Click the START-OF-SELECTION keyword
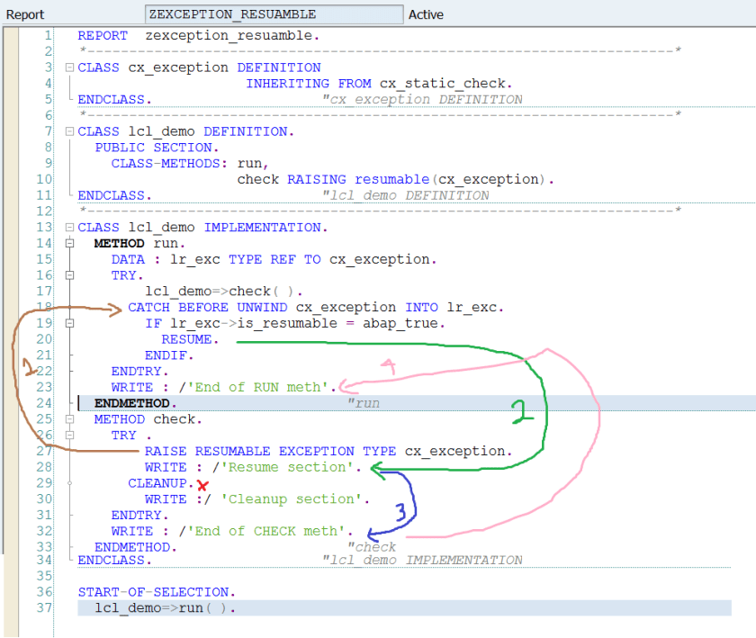 click(x=157, y=592)
